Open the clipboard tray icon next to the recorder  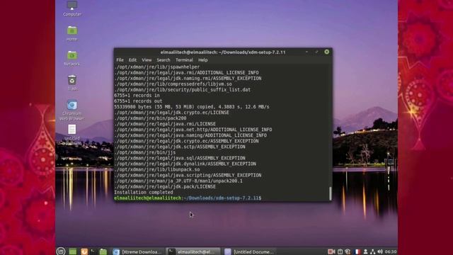(x=340, y=252)
